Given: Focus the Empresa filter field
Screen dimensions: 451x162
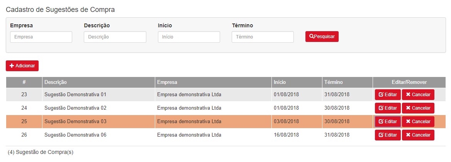Looking at the screenshot, I should [x=41, y=37].
